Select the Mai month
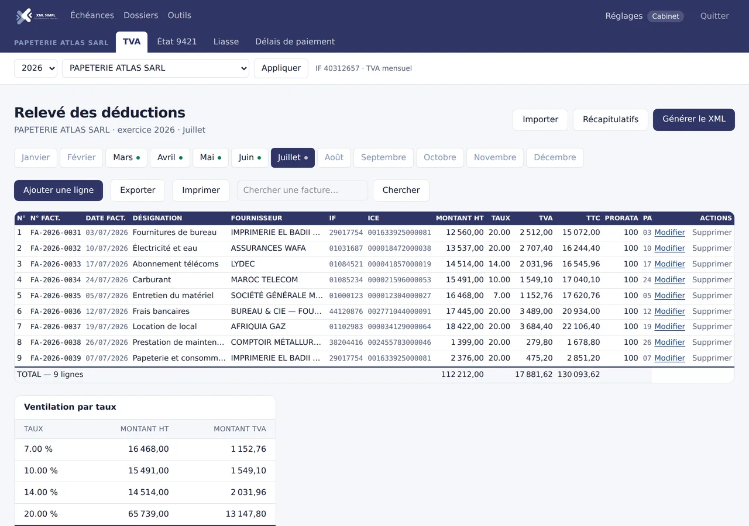This screenshot has width=749, height=526. click(x=211, y=158)
